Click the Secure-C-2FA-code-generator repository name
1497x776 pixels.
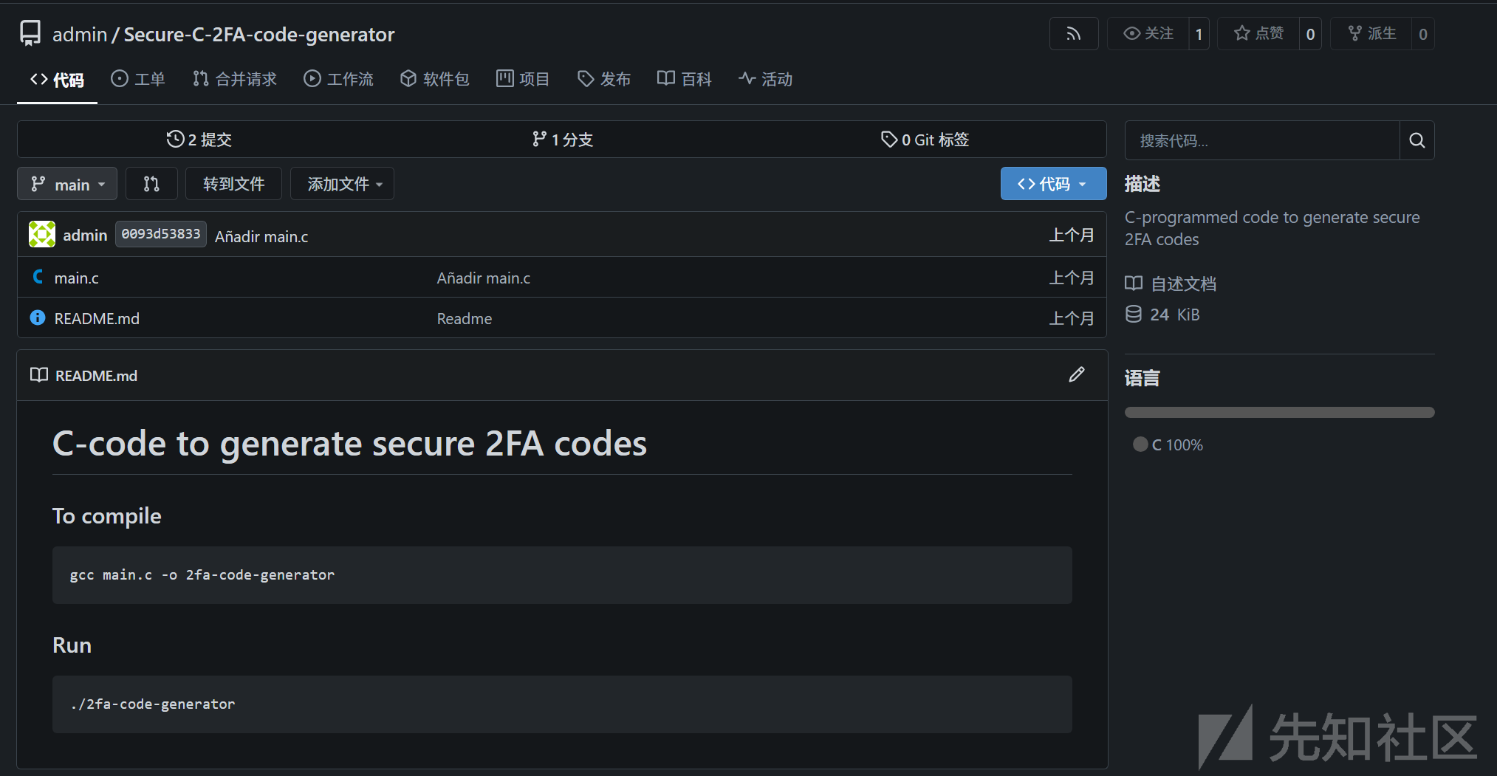pyautogui.click(x=259, y=34)
